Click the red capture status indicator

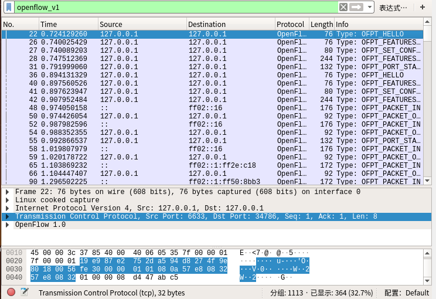11,292
